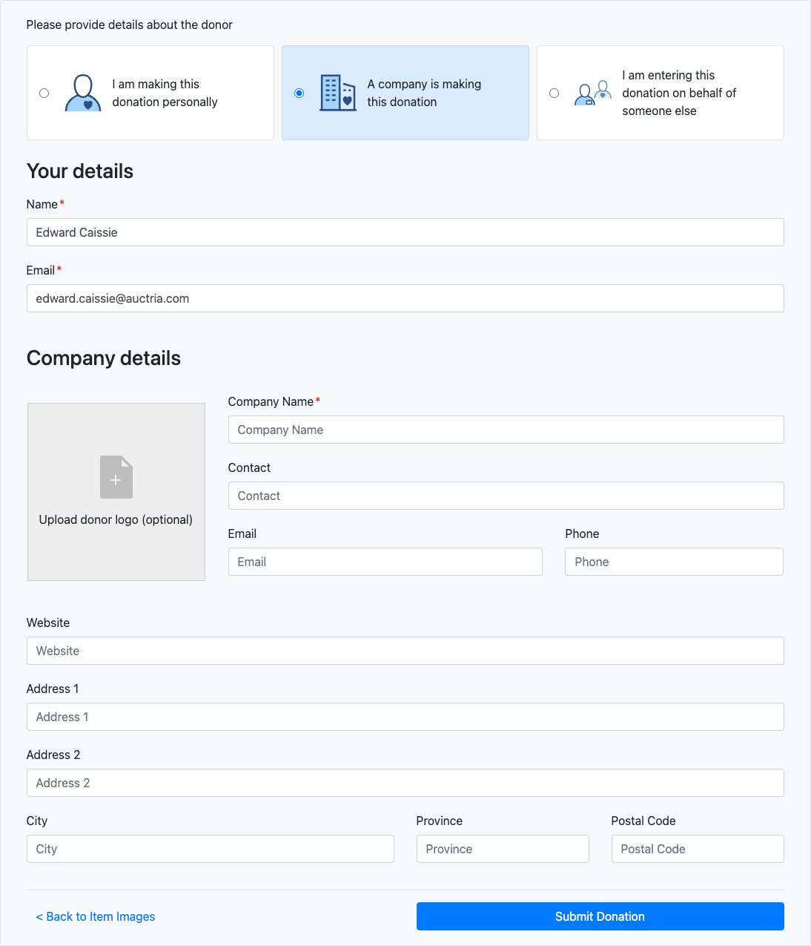Choose the on-behalf-of-someone-else radio button
Image resolution: width=811 pixels, height=946 pixels.
[x=555, y=93]
